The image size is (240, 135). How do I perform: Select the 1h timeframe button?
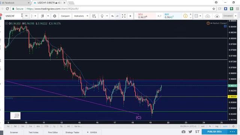pos(26,16)
